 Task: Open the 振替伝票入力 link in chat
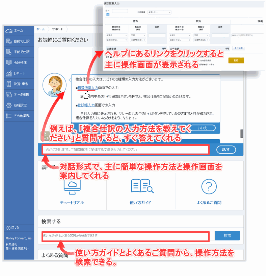coord(88,88)
